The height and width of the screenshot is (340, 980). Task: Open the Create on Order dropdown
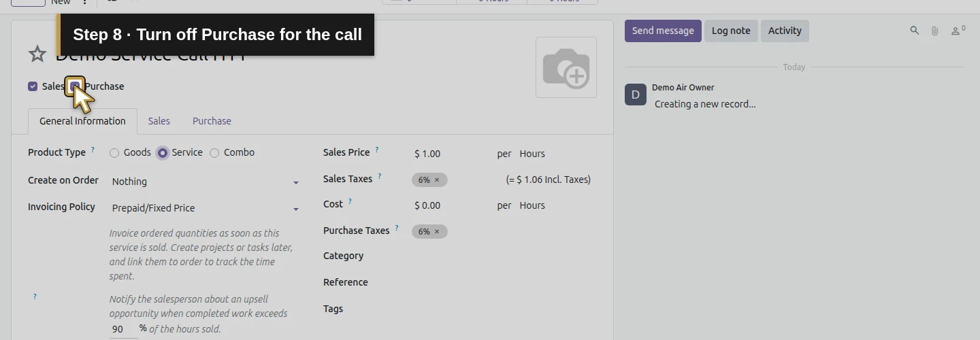pyautogui.click(x=205, y=182)
